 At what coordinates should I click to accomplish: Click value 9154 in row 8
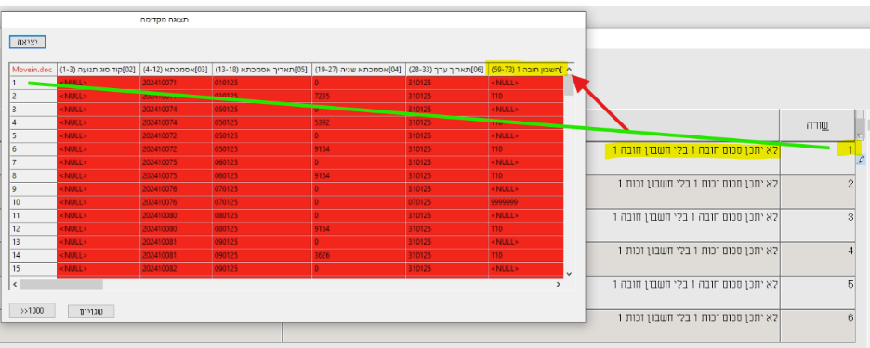coord(359,175)
